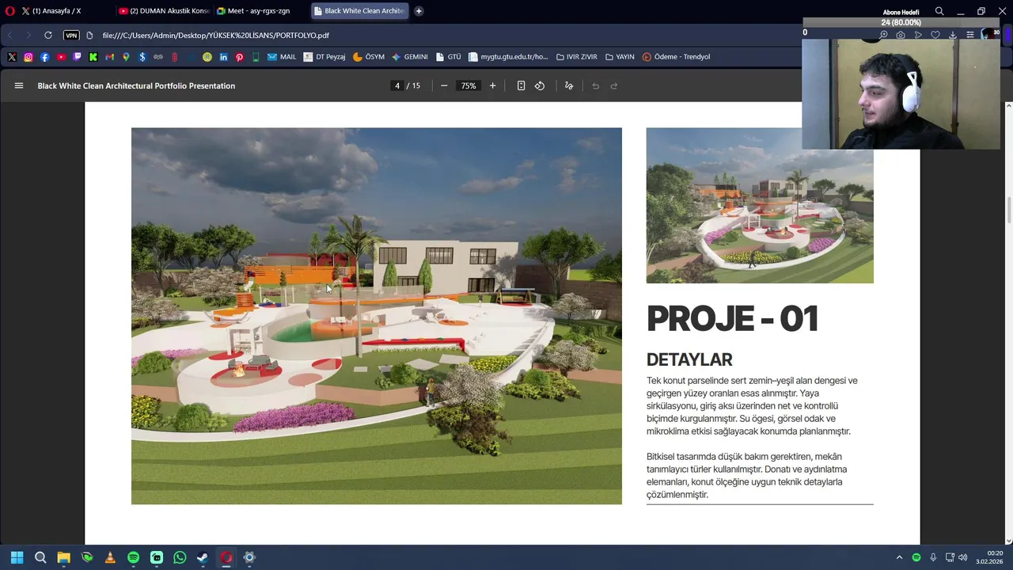Open the volume control in tray

point(963,557)
